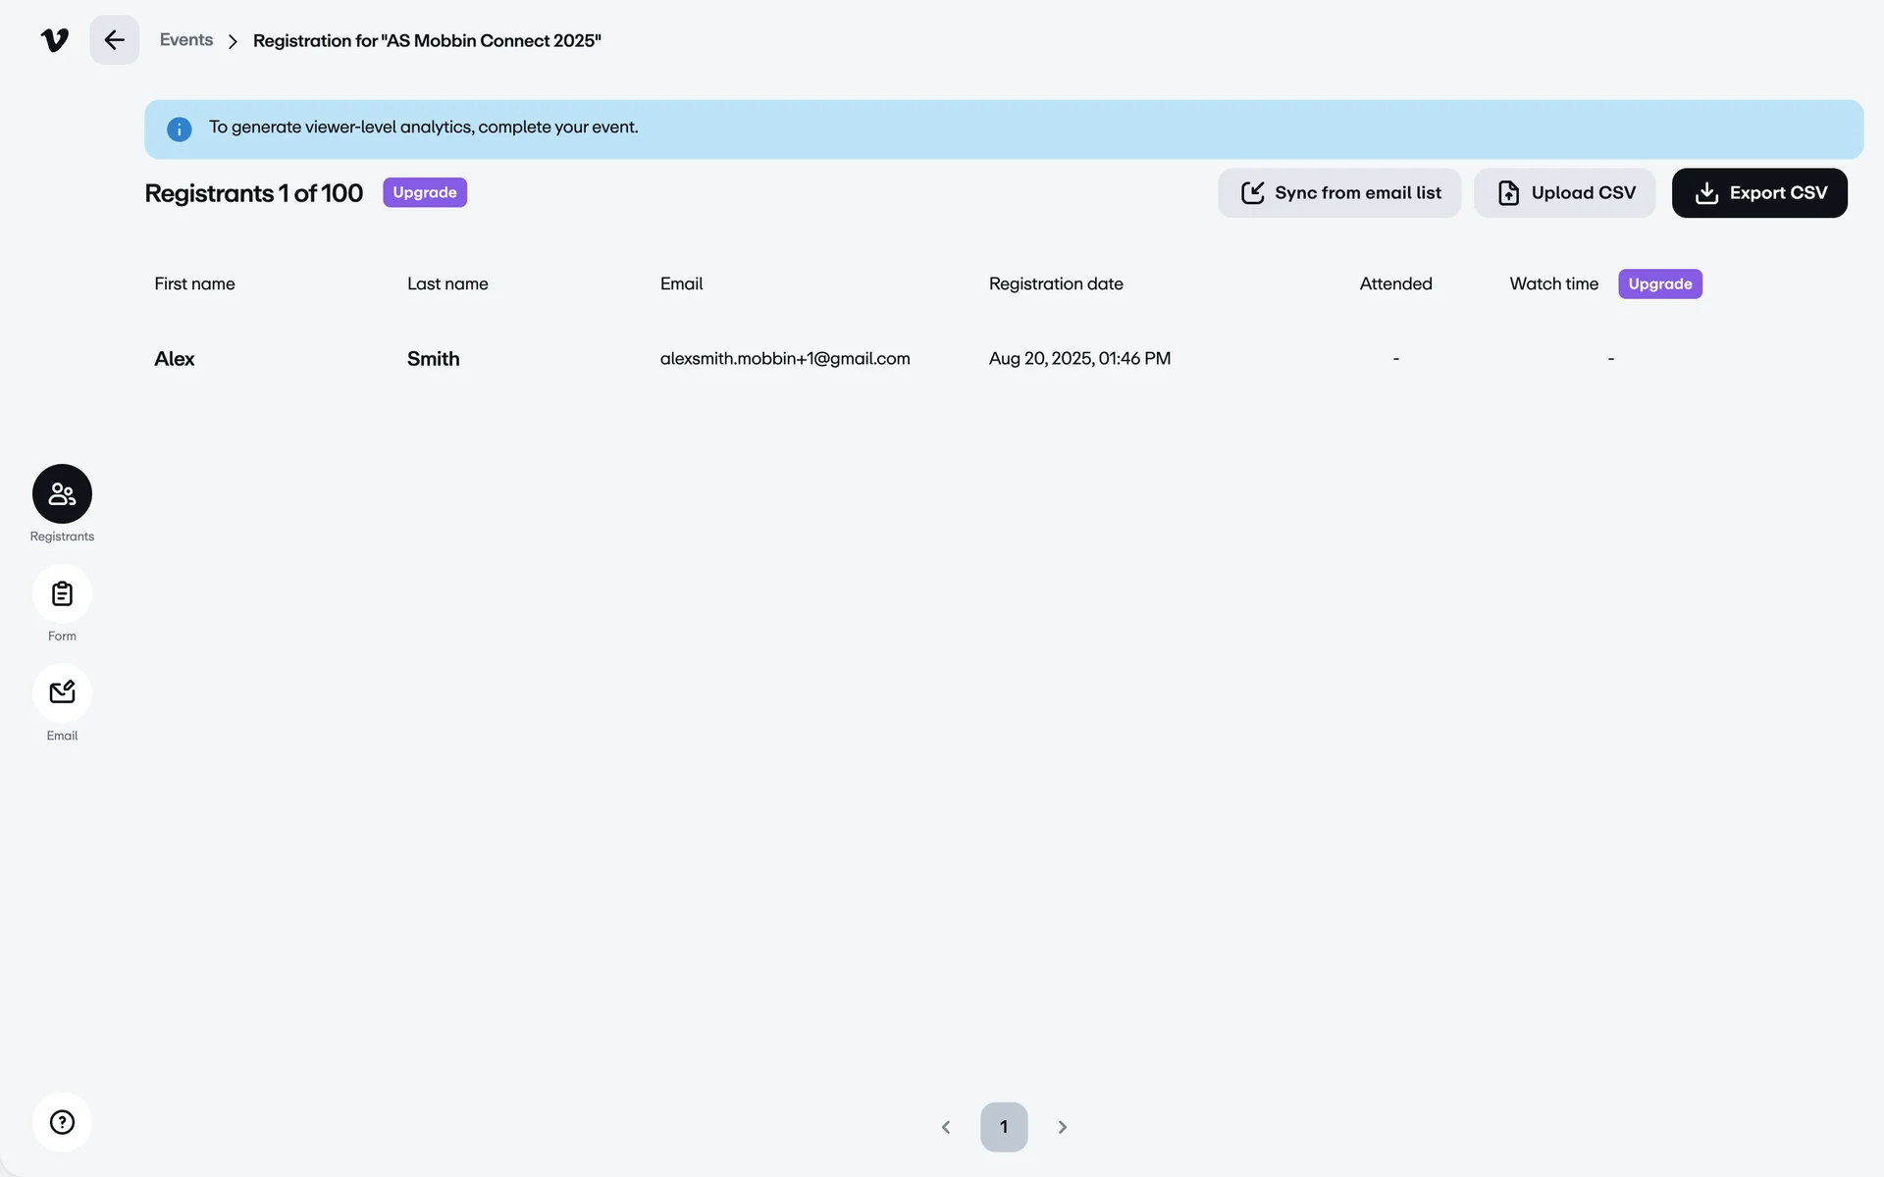The width and height of the screenshot is (1884, 1177).
Task: Go back using the arrow button
Action: point(114,40)
